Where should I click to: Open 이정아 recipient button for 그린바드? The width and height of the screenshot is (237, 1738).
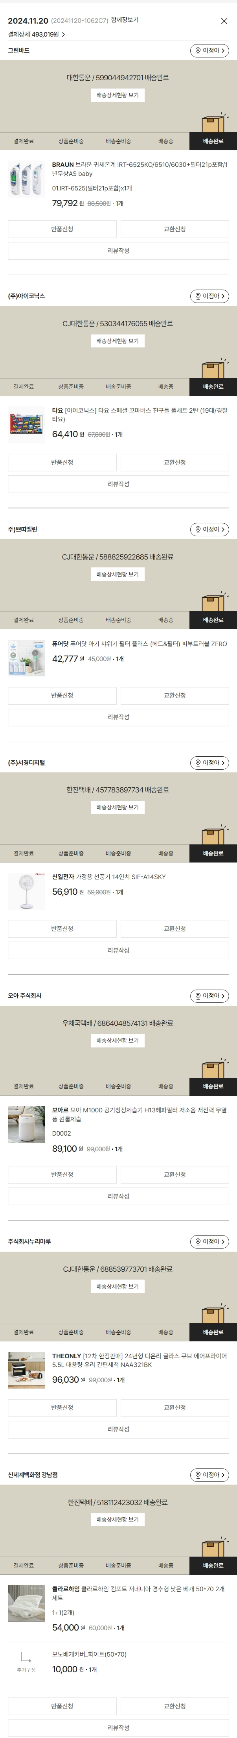[x=209, y=51]
